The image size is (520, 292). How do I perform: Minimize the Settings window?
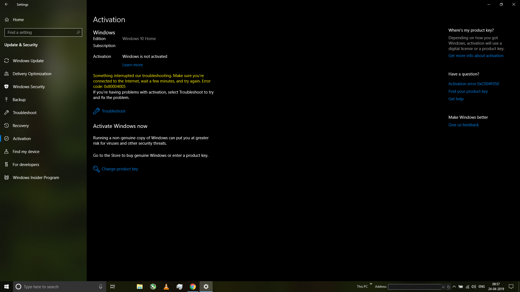tap(489, 4)
